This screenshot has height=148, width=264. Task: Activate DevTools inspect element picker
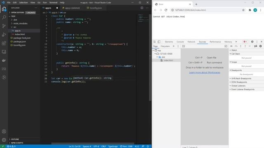point(154,42)
